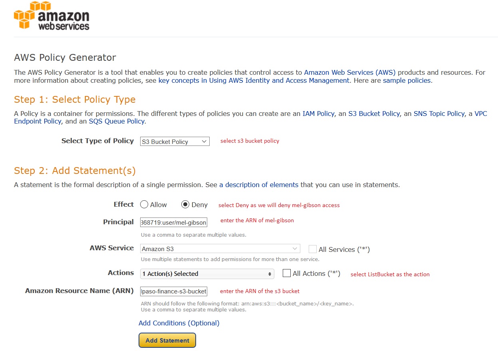Viewport: 498px width, 351px height.
Task: Select the Deny effect radio button
Action: 185,205
